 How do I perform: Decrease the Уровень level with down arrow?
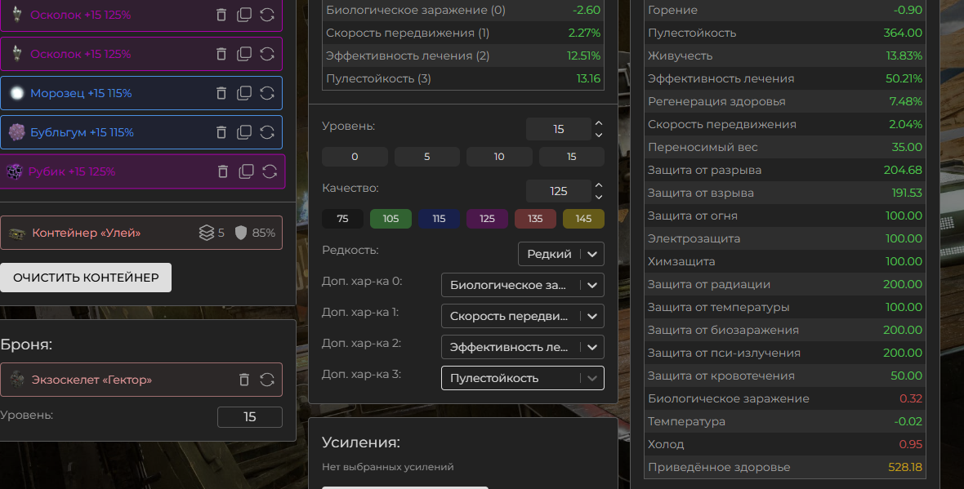point(599,136)
